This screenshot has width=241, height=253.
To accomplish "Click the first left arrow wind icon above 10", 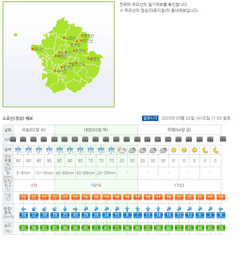I will 23,209.
